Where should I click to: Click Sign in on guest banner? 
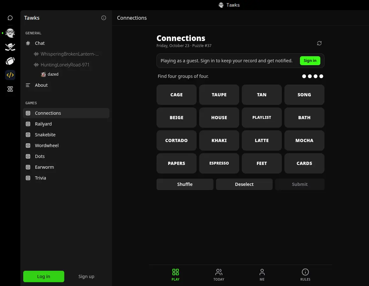coord(310,61)
